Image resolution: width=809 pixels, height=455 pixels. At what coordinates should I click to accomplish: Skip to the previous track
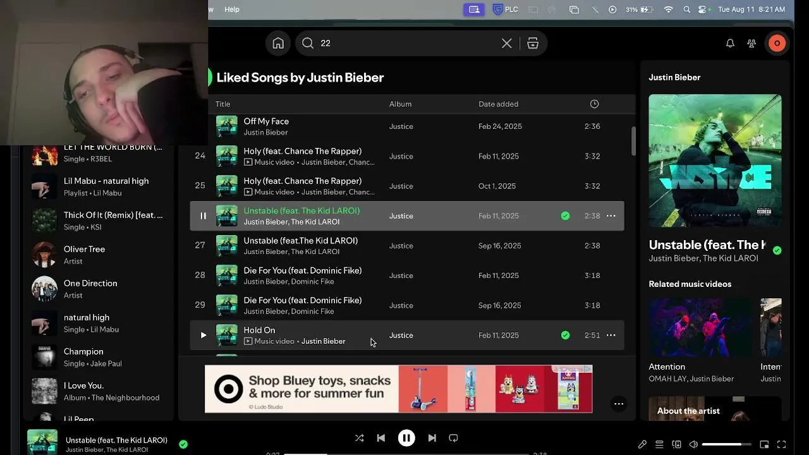tap(380, 438)
